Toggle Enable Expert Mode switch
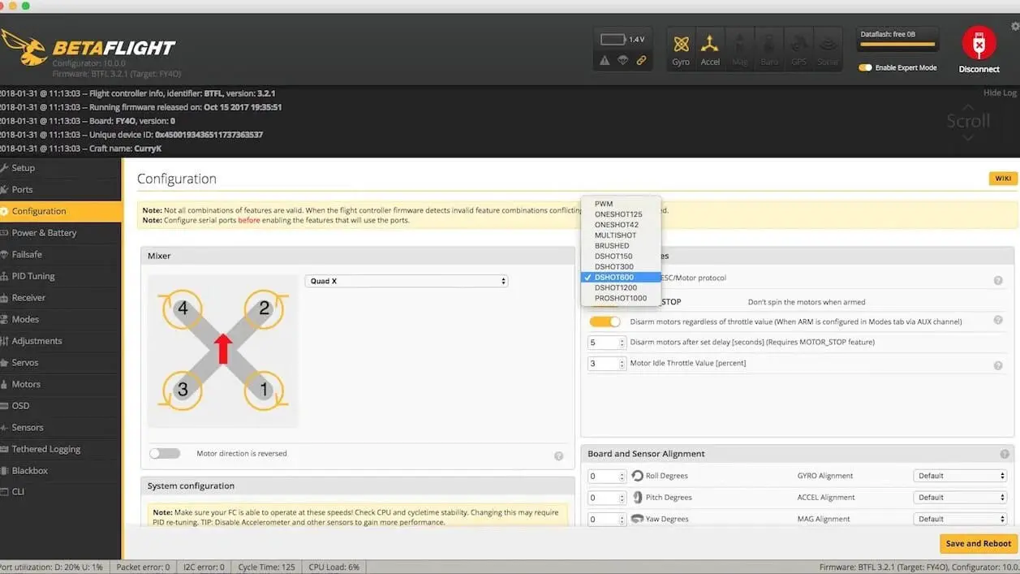The image size is (1020, 574). [x=866, y=68]
